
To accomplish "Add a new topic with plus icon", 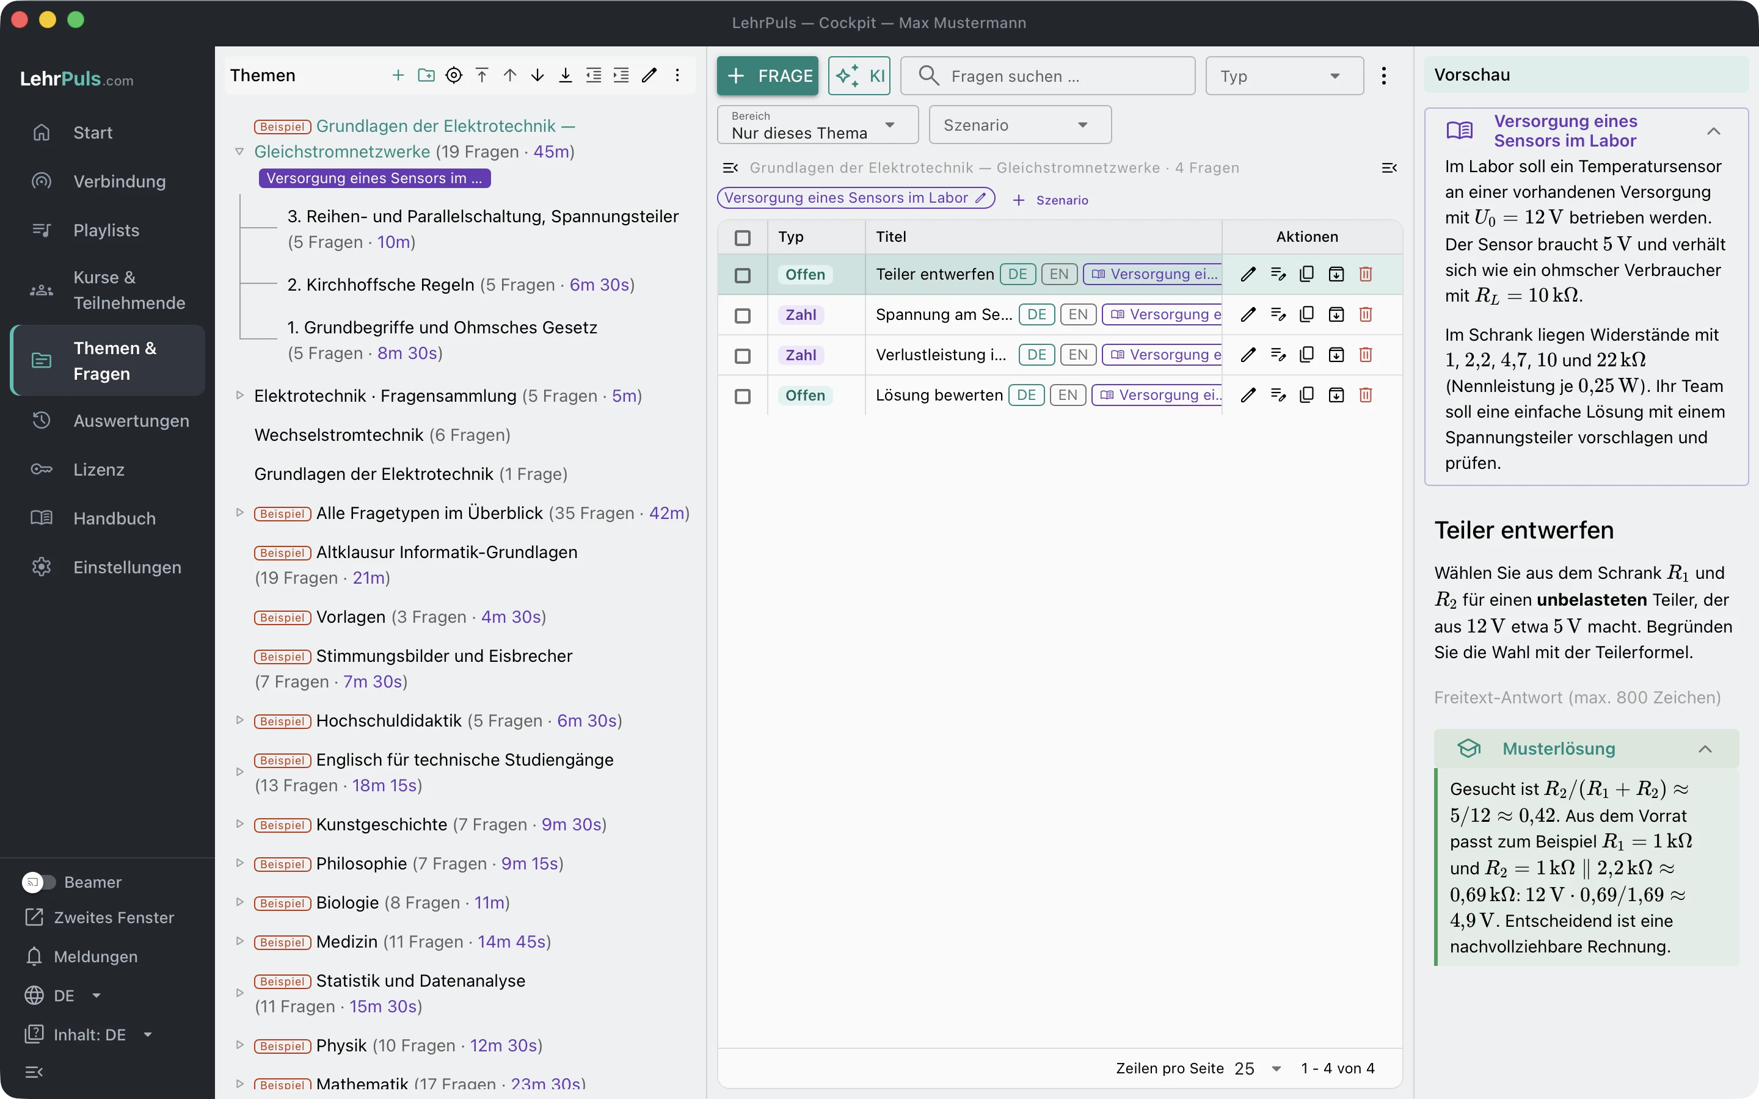I will tap(398, 76).
